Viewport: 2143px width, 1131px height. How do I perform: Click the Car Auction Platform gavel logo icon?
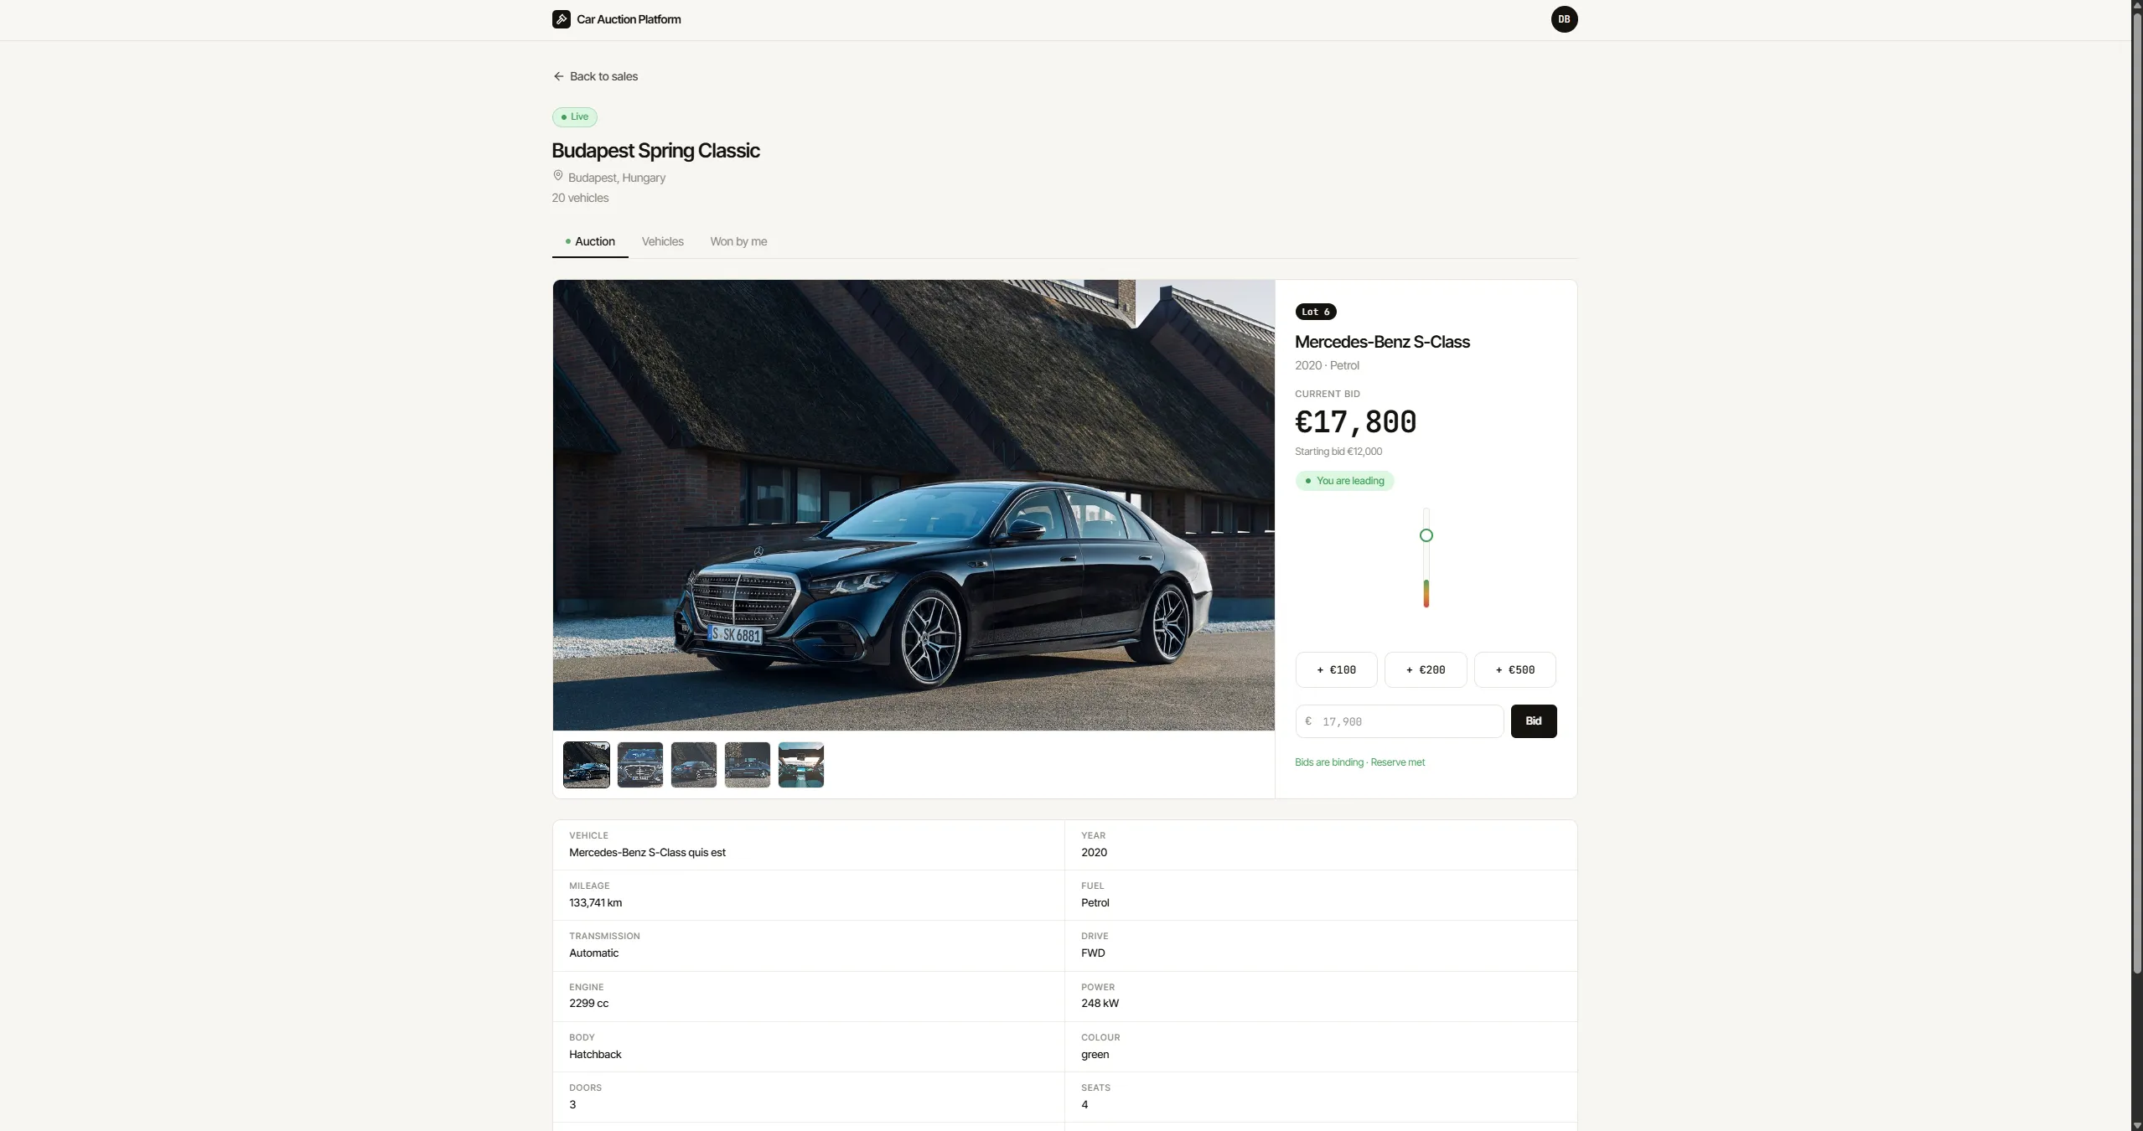point(561,19)
